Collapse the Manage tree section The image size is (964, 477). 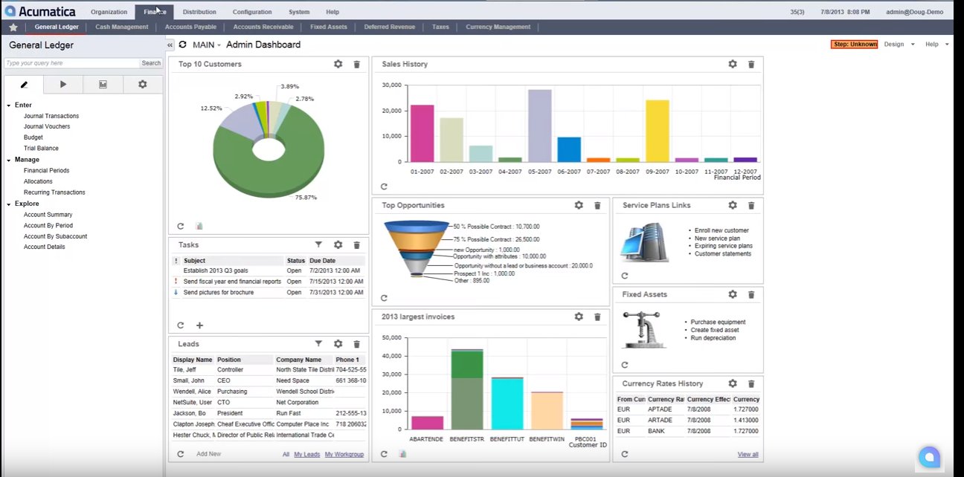click(9, 160)
